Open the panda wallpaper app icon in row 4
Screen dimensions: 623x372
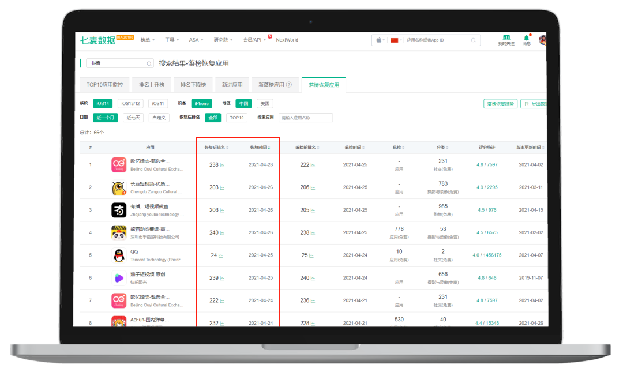pyautogui.click(x=119, y=232)
